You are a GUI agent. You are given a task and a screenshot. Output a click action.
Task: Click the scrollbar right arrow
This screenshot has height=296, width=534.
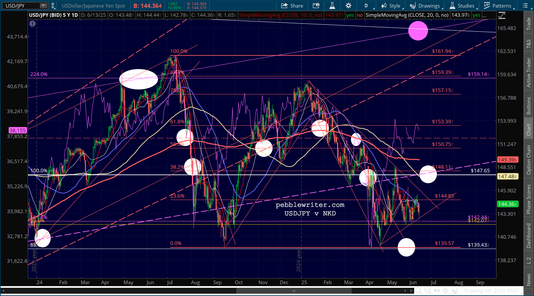[411, 291]
